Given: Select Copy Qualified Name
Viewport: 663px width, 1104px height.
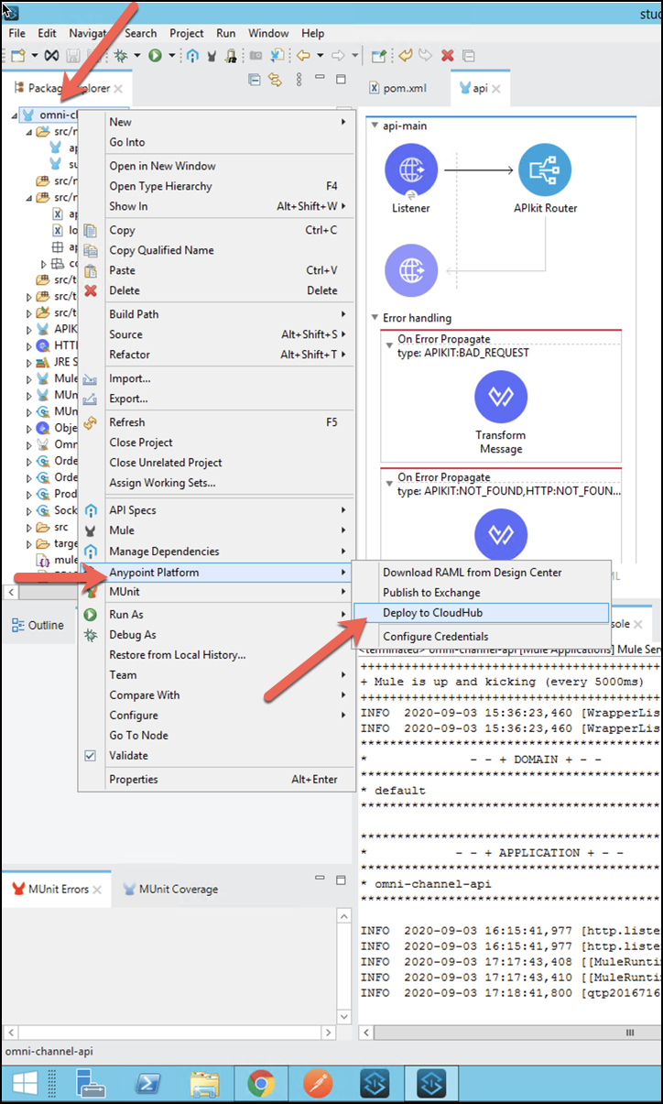Looking at the screenshot, I should pyautogui.click(x=216, y=250).
